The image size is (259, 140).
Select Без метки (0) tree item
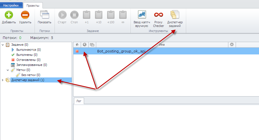[x=31, y=75]
